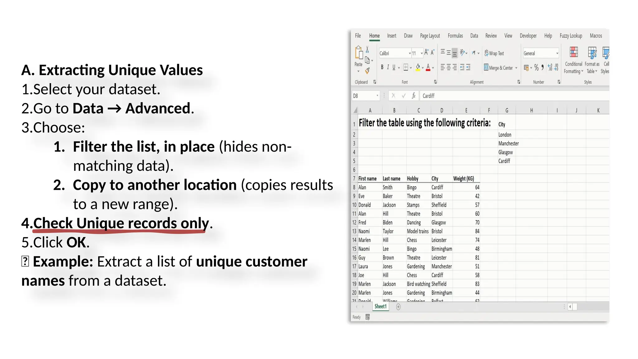Open the Clipboard dialog launcher

pyautogui.click(x=375, y=82)
